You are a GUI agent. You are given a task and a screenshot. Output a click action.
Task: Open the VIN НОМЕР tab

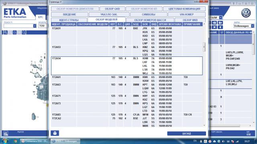pos(187,14)
